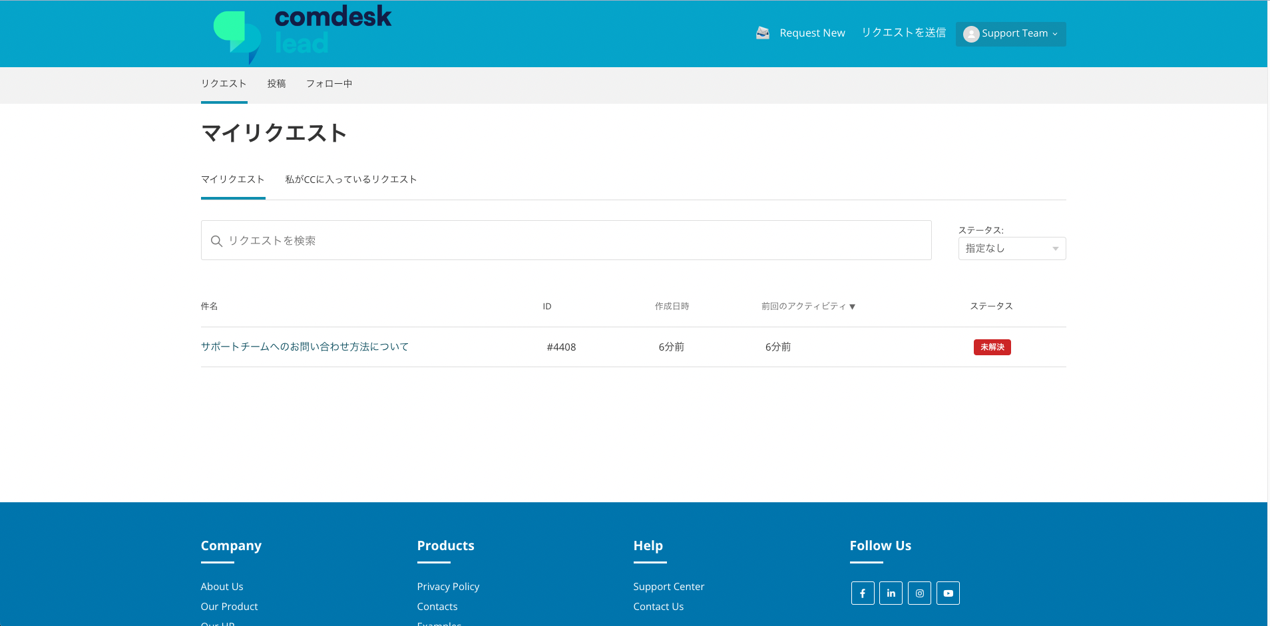
Task: Click the 未解決 status badge
Action: coord(992,347)
